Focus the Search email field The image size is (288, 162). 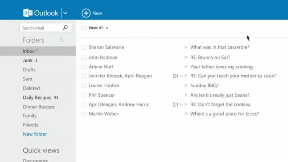pyautogui.click(x=46, y=28)
